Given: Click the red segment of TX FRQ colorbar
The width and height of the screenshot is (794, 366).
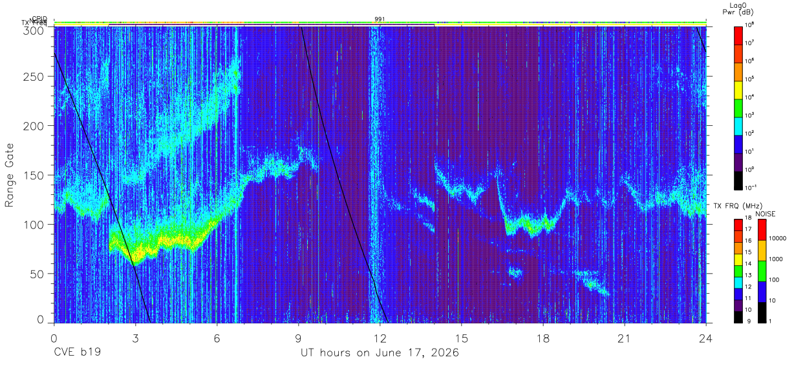Looking at the screenshot, I should pos(738,225).
